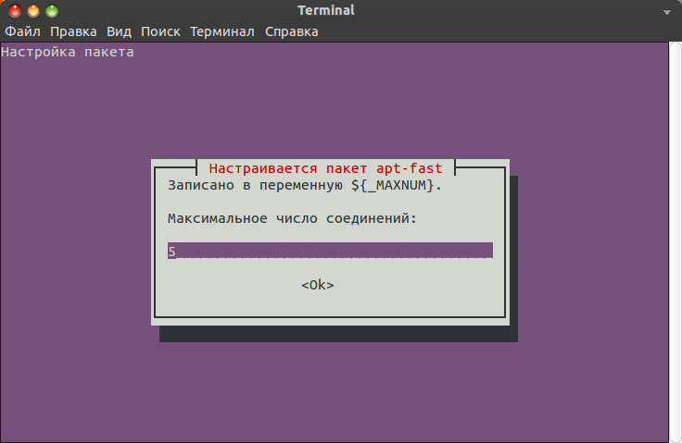Image resolution: width=682 pixels, height=443 pixels.
Task: Click the terminal vertical scrollbar
Action: pyautogui.click(x=675, y=242)
